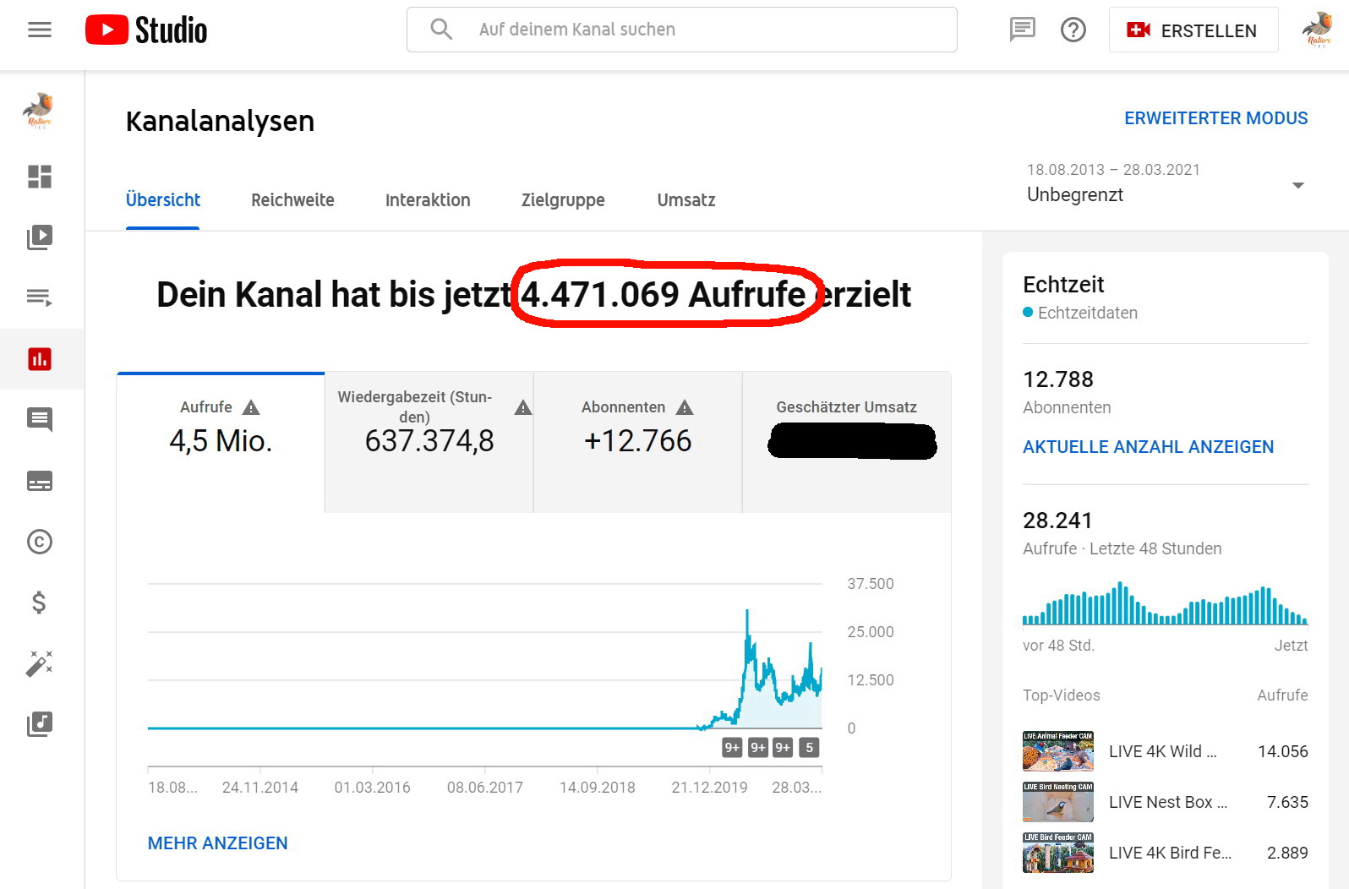1349x889 pixels.
Task: Expand the Unbegrenzt date range dropdown
Action: (x=1297, y=185)
